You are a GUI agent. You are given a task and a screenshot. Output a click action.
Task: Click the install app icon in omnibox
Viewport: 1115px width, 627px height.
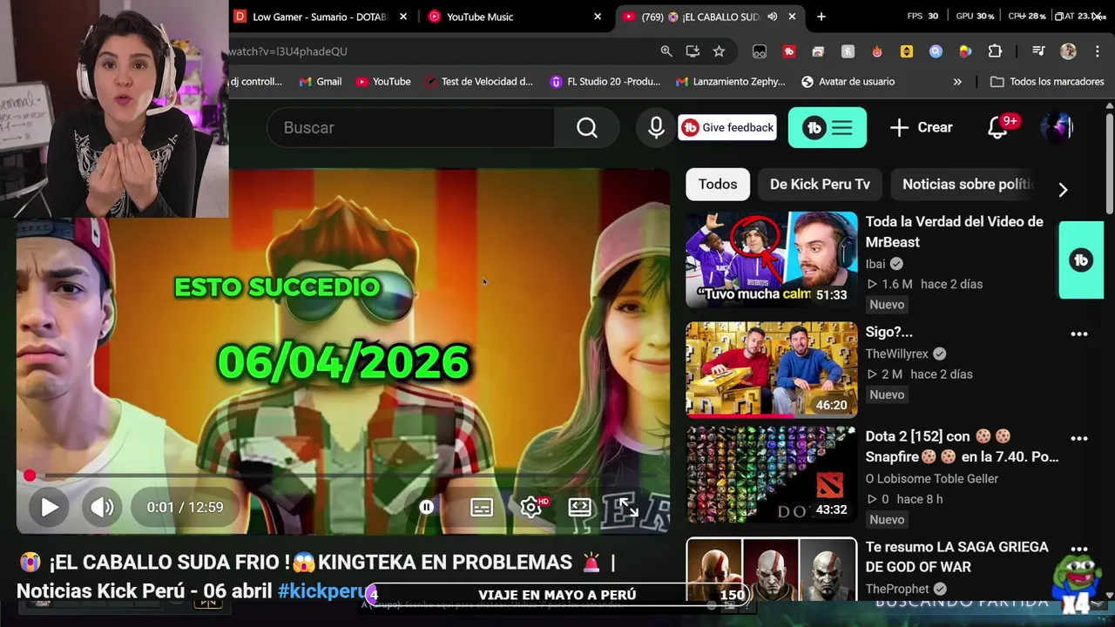pos(693,51)
